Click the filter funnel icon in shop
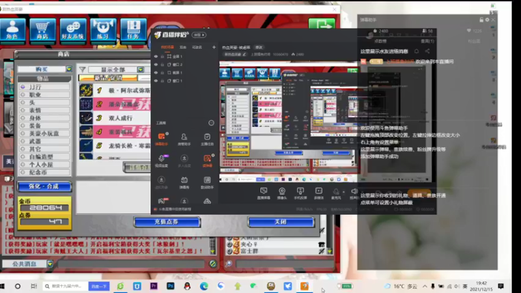Viewport: 521px width, 293px height. click(x=83, y=70)
